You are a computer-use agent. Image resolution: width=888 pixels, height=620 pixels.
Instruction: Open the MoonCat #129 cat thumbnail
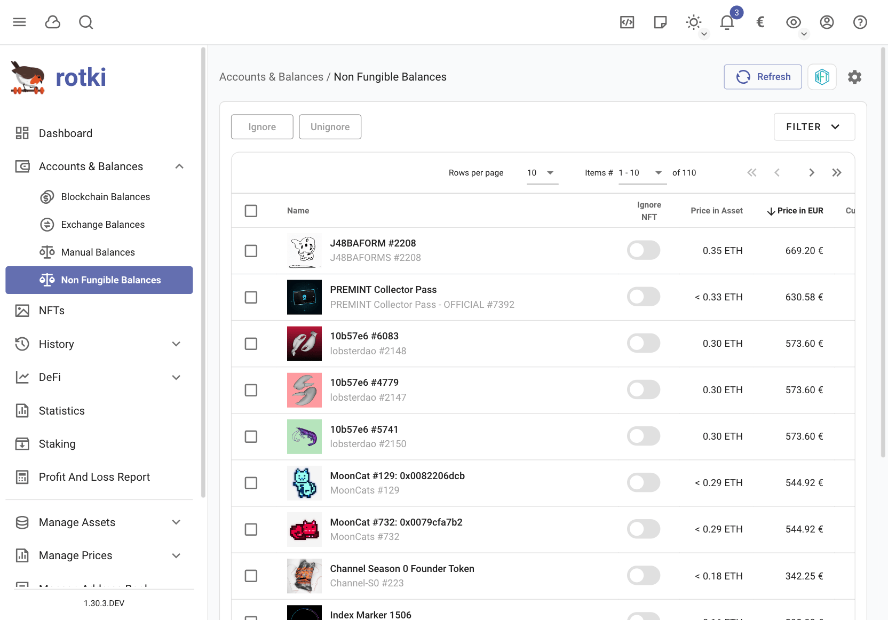tap(304, 483)
